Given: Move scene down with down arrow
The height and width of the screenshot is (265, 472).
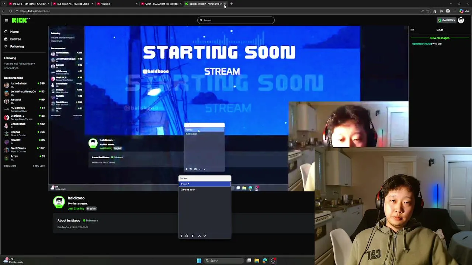Looking at the screenshot, I should click(205, 236).
